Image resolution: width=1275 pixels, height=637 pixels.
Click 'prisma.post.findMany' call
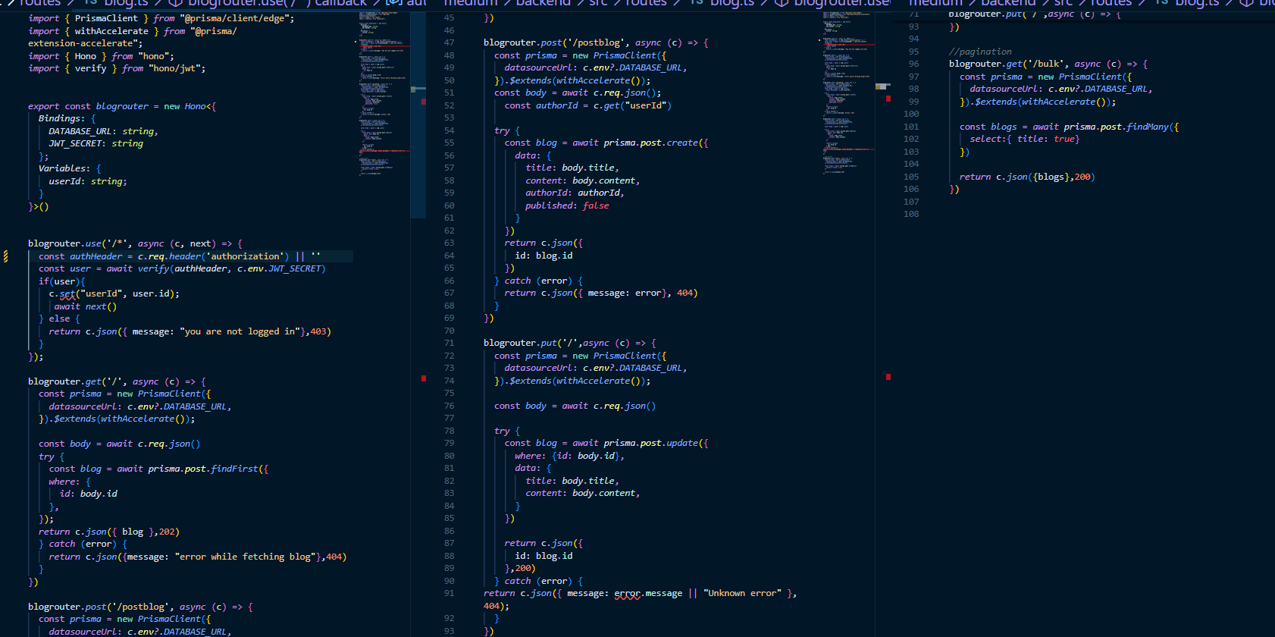pos(1117,127)
